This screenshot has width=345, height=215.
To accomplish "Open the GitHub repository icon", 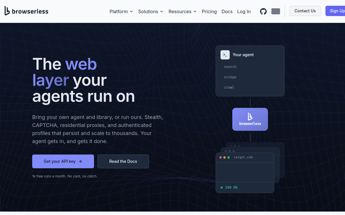I will point(263,11).
